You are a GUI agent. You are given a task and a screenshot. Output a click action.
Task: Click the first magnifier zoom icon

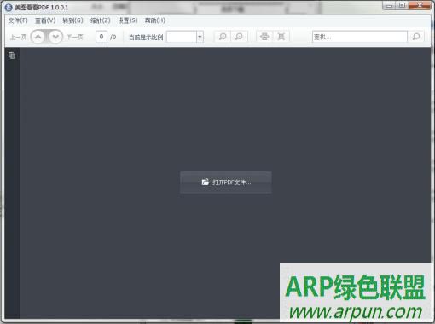223,37
